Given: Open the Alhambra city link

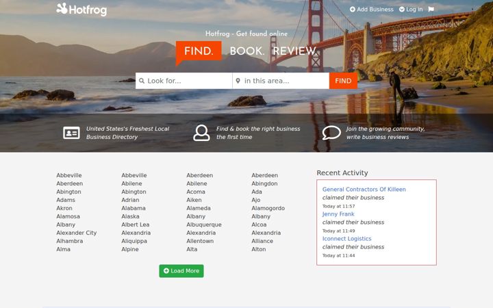Looking at the screenshot, I should (x=69, y=241).
